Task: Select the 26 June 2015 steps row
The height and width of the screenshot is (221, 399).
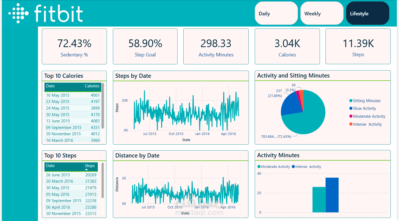Action: tap(71, 175)
